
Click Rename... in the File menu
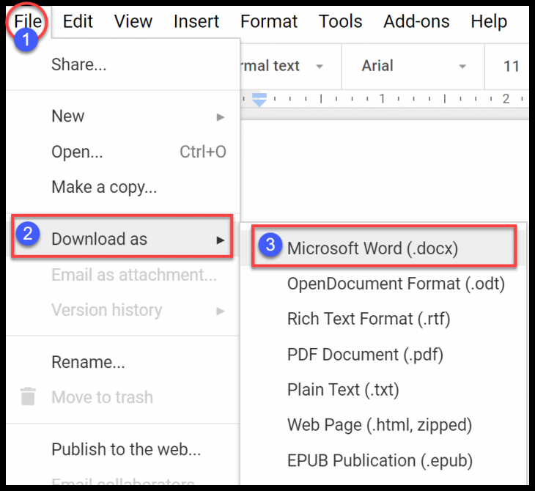click(88, 362)
